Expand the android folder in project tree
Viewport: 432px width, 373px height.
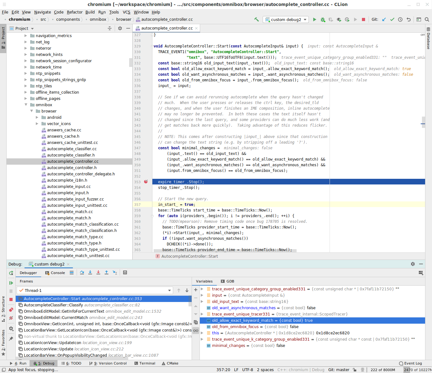[37, 117]
